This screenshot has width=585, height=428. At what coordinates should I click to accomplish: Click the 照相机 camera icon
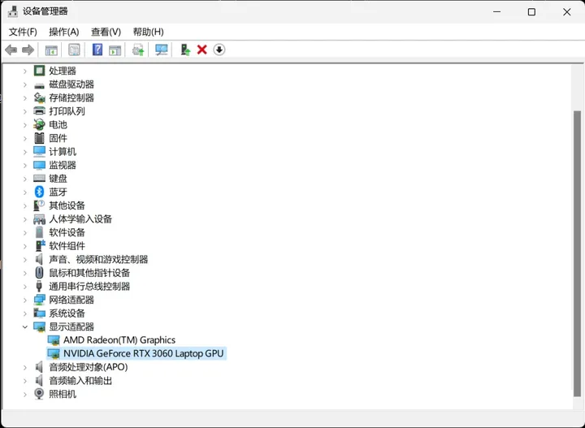39,394
